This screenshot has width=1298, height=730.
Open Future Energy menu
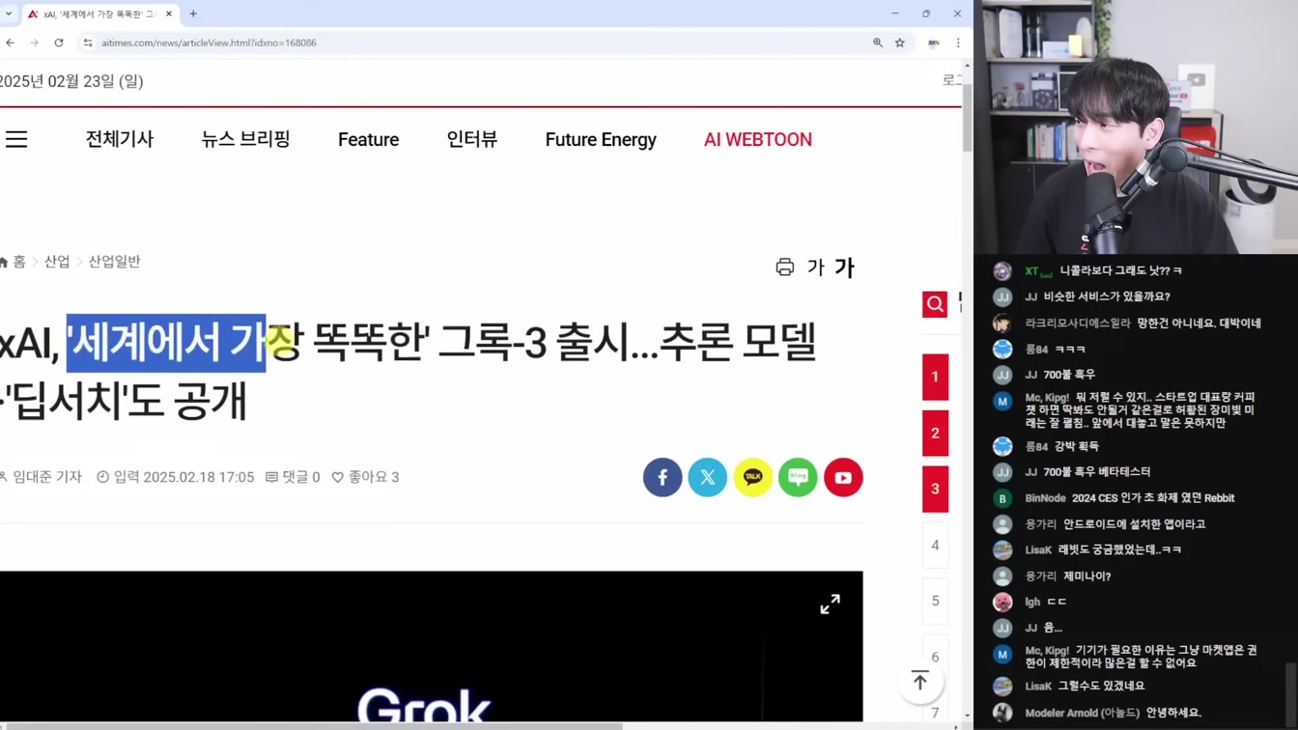click(x=601, y=140)
